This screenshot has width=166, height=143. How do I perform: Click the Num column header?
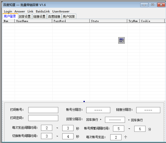point(8,21)
